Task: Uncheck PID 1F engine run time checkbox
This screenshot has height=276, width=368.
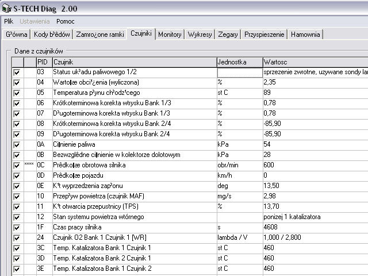Action: [17, 227]
